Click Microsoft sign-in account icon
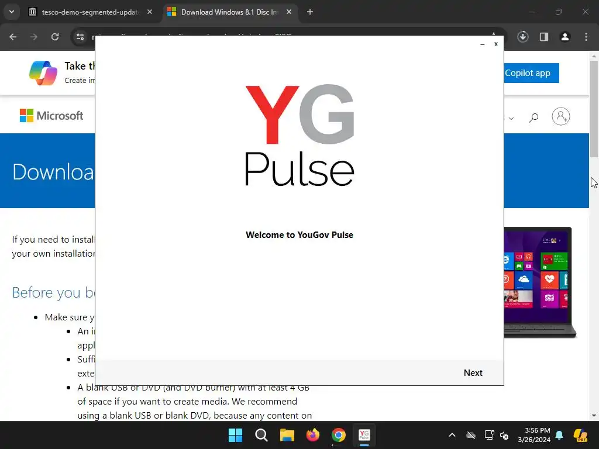This screenshot has width=599, height=449. coord(561,116)
